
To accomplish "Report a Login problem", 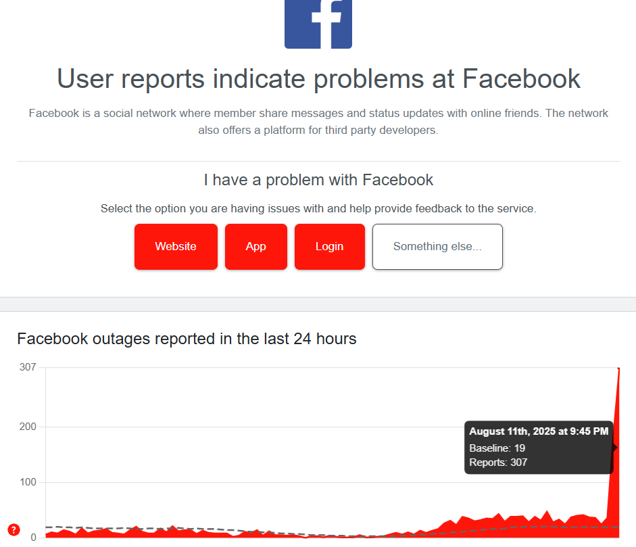I will pos(329,247).
